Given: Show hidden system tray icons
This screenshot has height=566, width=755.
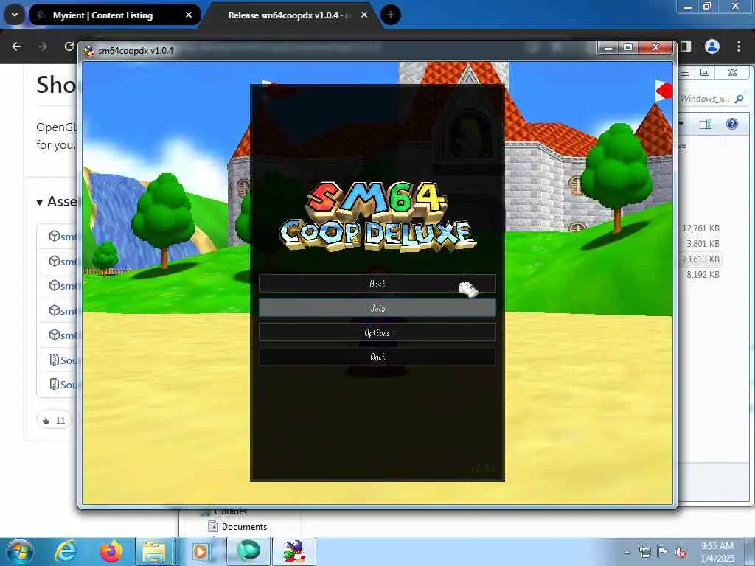Looking at the screenshot, I should (627, 552).
